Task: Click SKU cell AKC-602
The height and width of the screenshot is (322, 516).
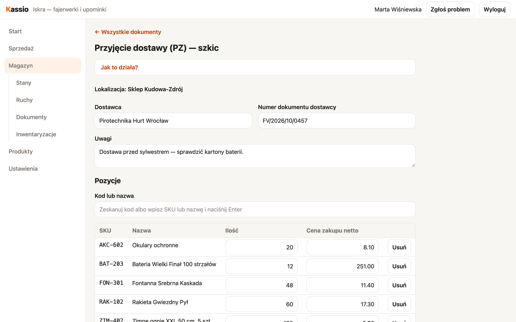Action: 111,245
